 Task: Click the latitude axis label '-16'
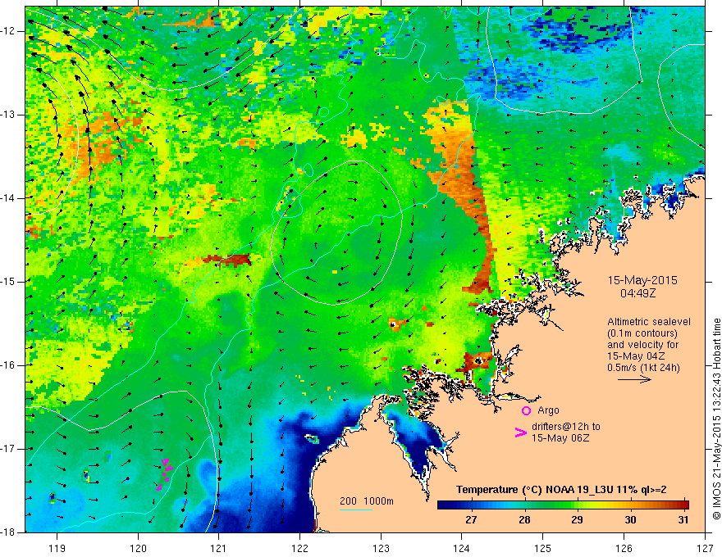tap(8, 365)
